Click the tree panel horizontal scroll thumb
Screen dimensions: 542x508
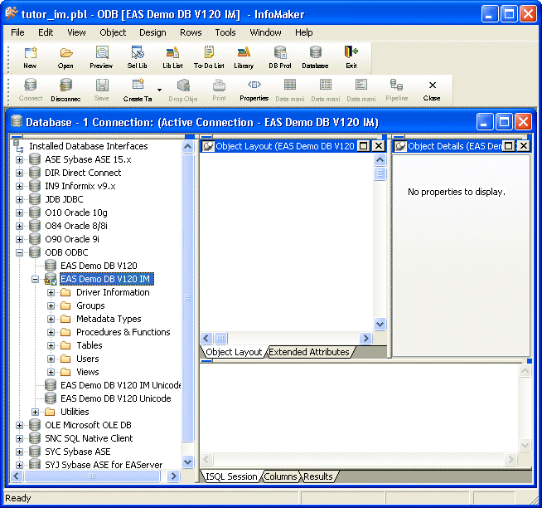[92, 476]
